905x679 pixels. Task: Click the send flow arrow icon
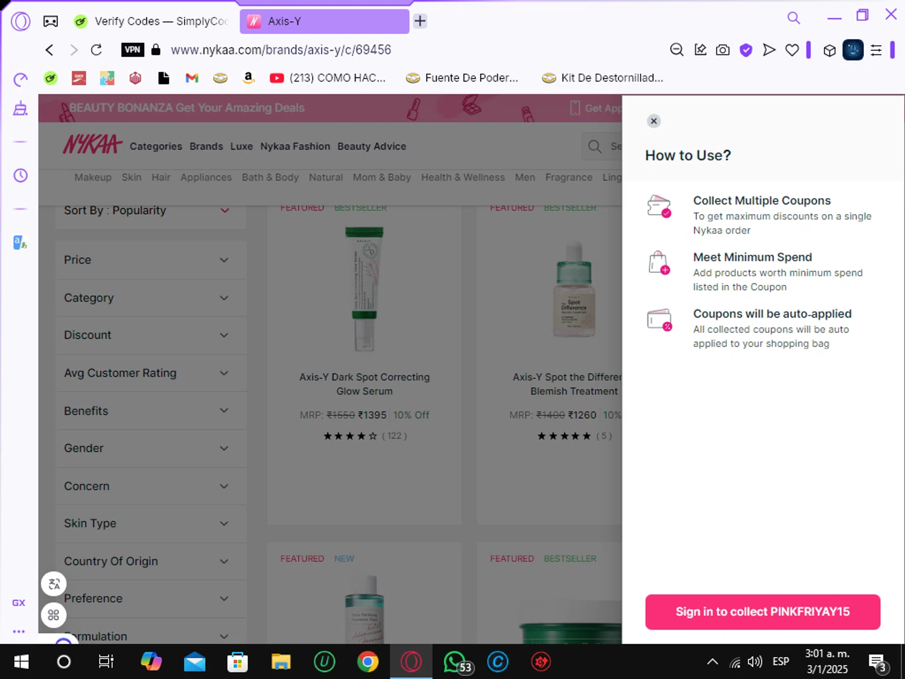click(769, 50)
